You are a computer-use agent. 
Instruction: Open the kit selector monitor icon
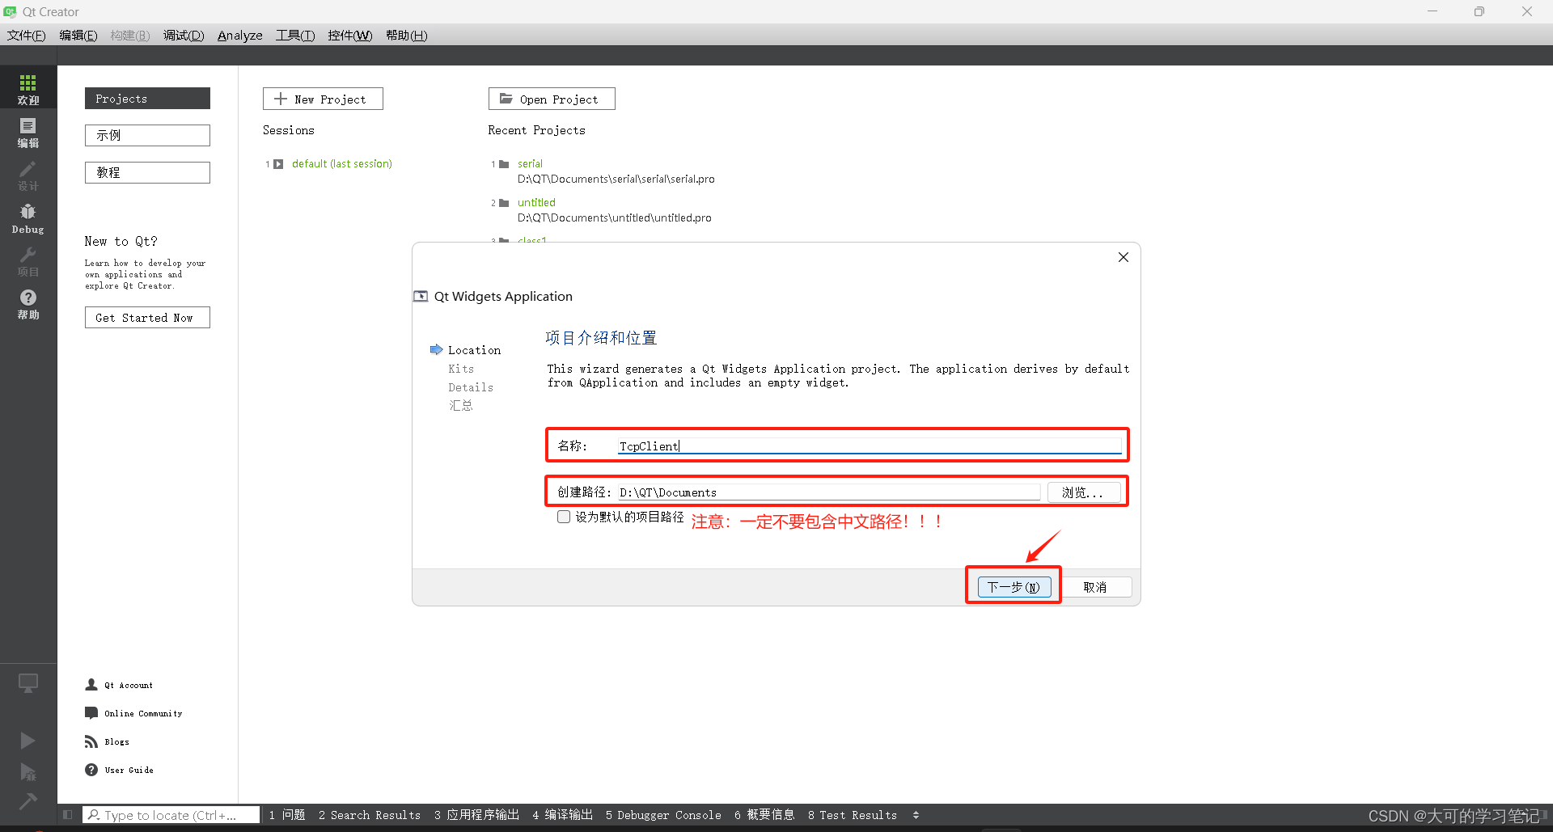click(28, 683)
